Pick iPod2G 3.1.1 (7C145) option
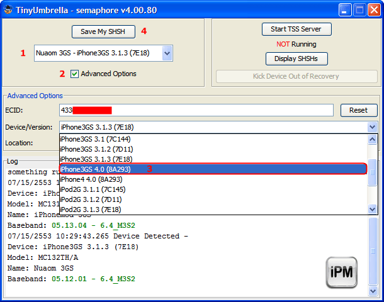 213,189
